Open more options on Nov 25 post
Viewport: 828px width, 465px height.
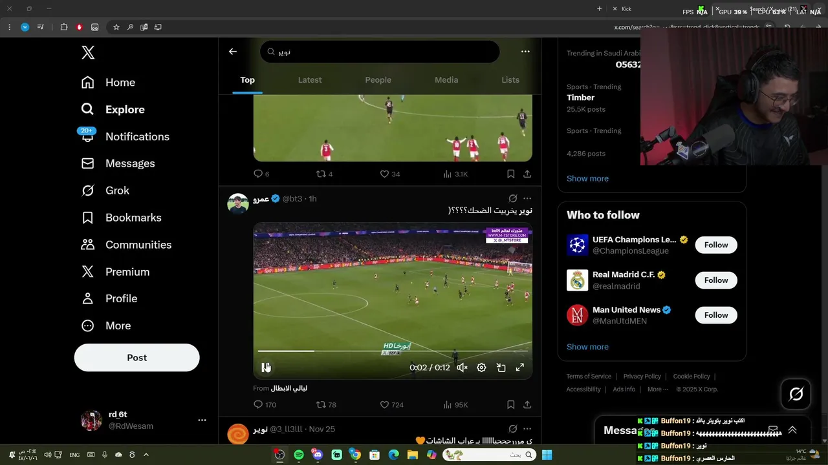527,429
